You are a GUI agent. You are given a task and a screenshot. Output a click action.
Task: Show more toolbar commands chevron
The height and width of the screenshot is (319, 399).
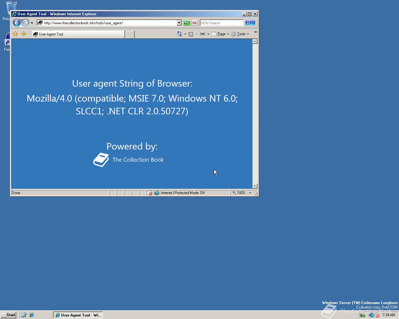tap(255, 32)
